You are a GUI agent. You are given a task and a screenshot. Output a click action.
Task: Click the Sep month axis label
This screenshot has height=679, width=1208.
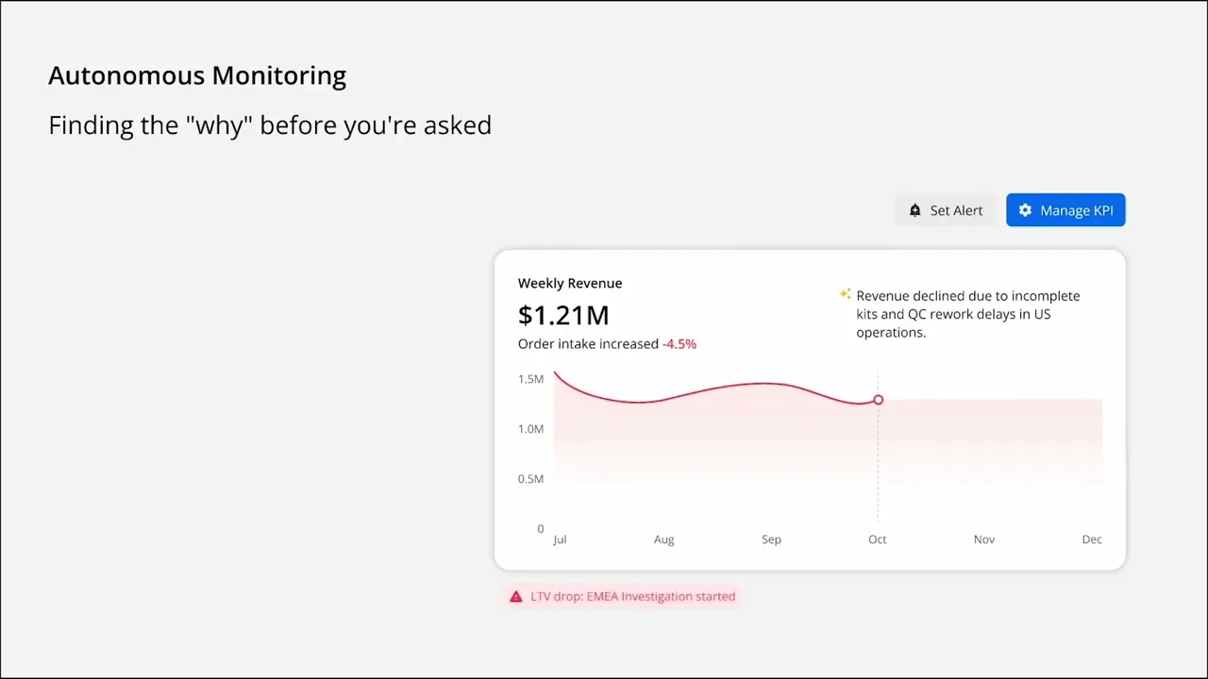pos(771,539)
